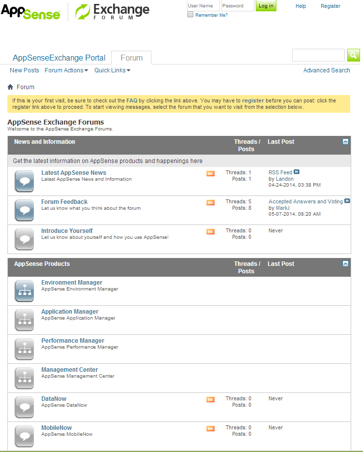Screen dimensions: 363x452
Task: Click the Forum Feedback speech bubble icon
Action: [x=25, y=210]
